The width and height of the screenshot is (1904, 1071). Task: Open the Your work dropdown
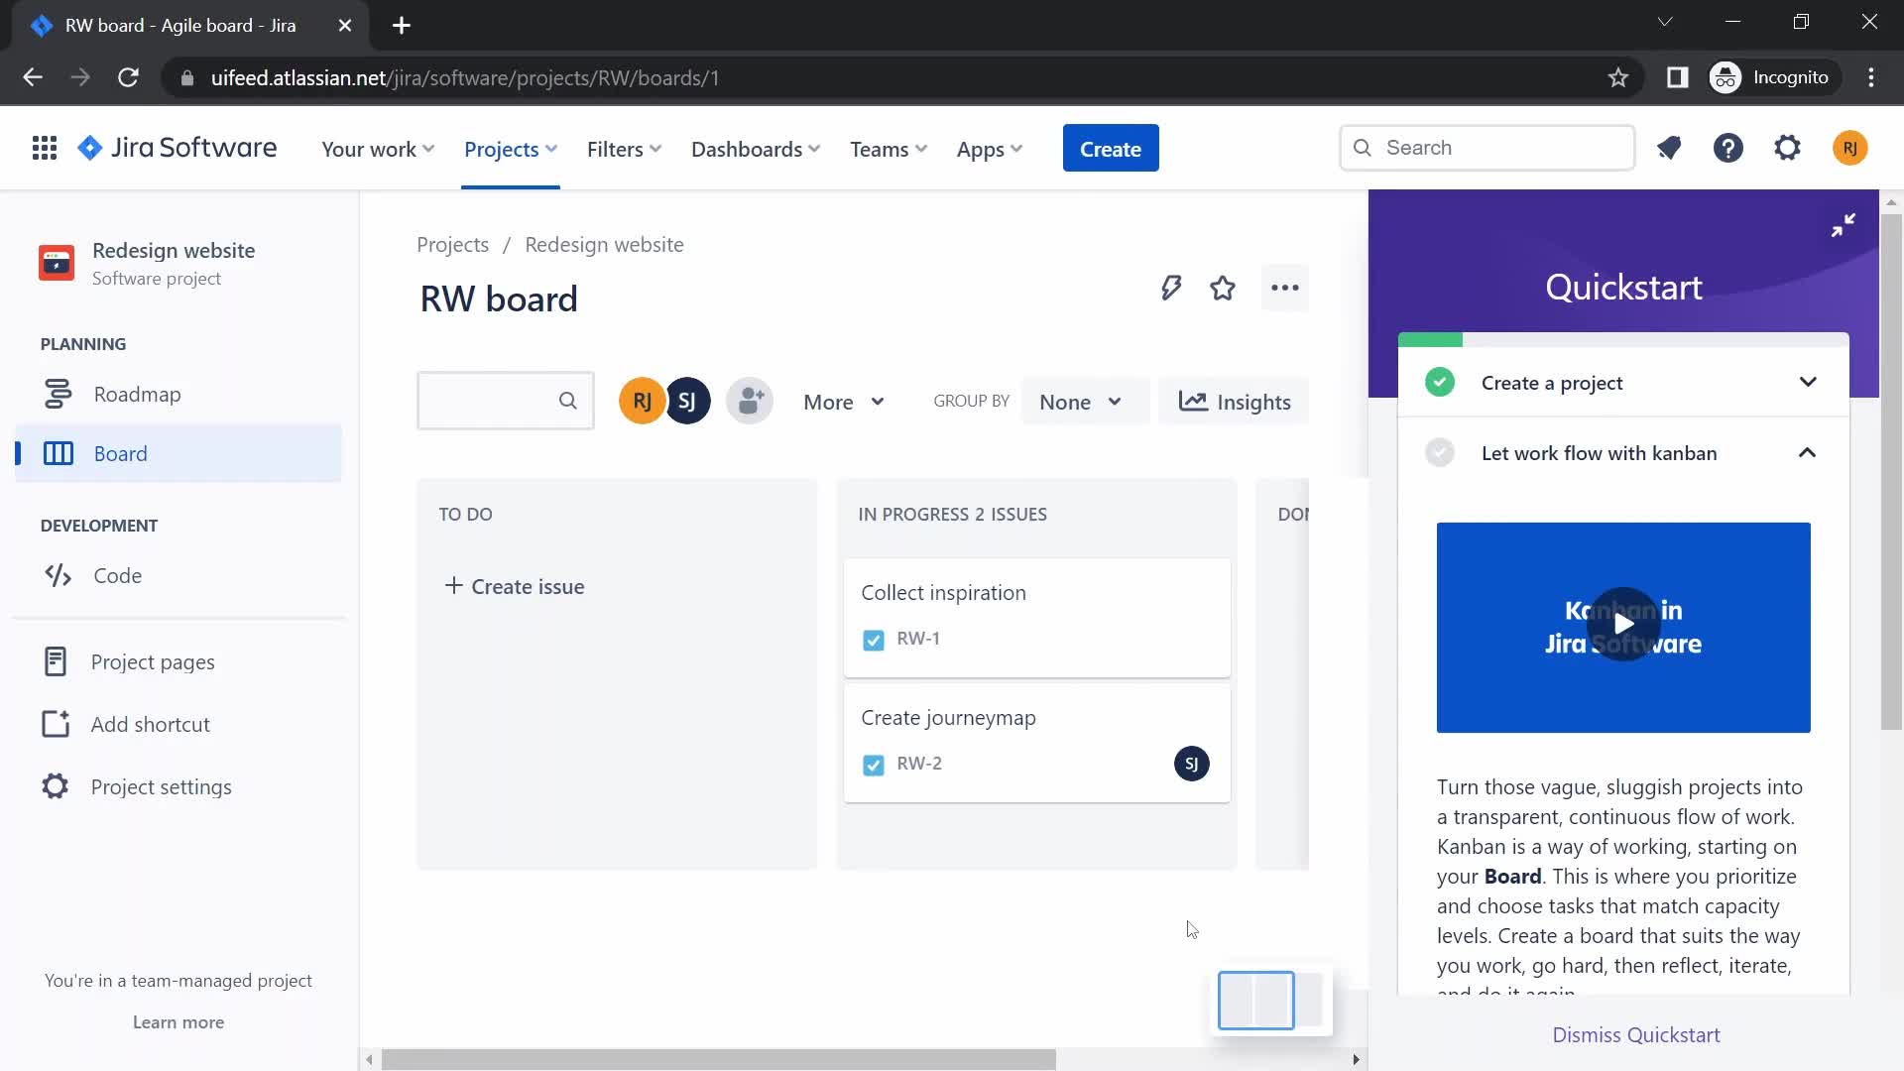click(378, 149)
